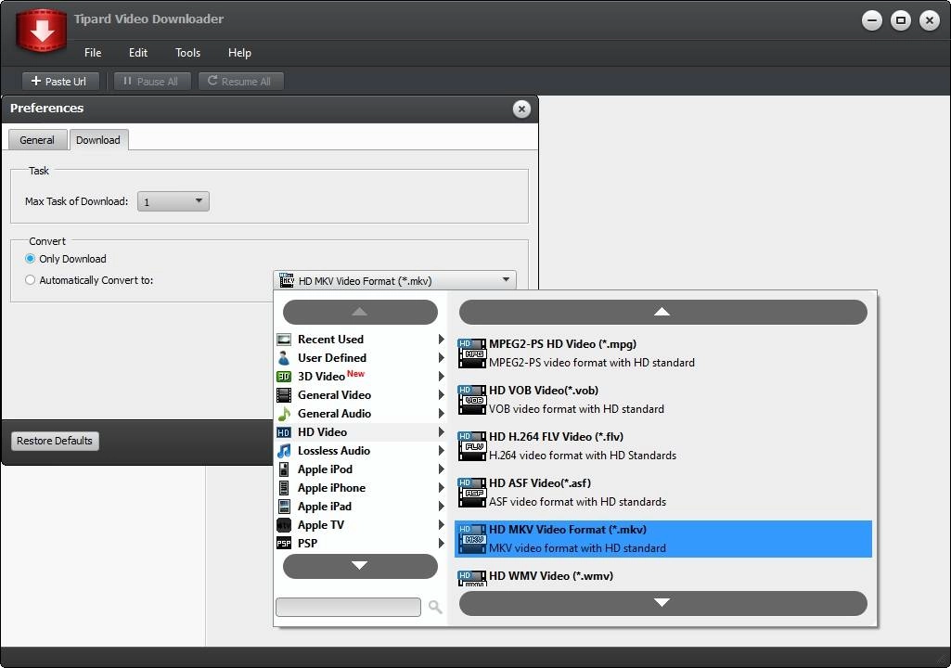Viewport: 951px width, 668px height.
Task: Click the MPEG2-PS HD Video MPG icon
Action: click(x=472, y=353)
